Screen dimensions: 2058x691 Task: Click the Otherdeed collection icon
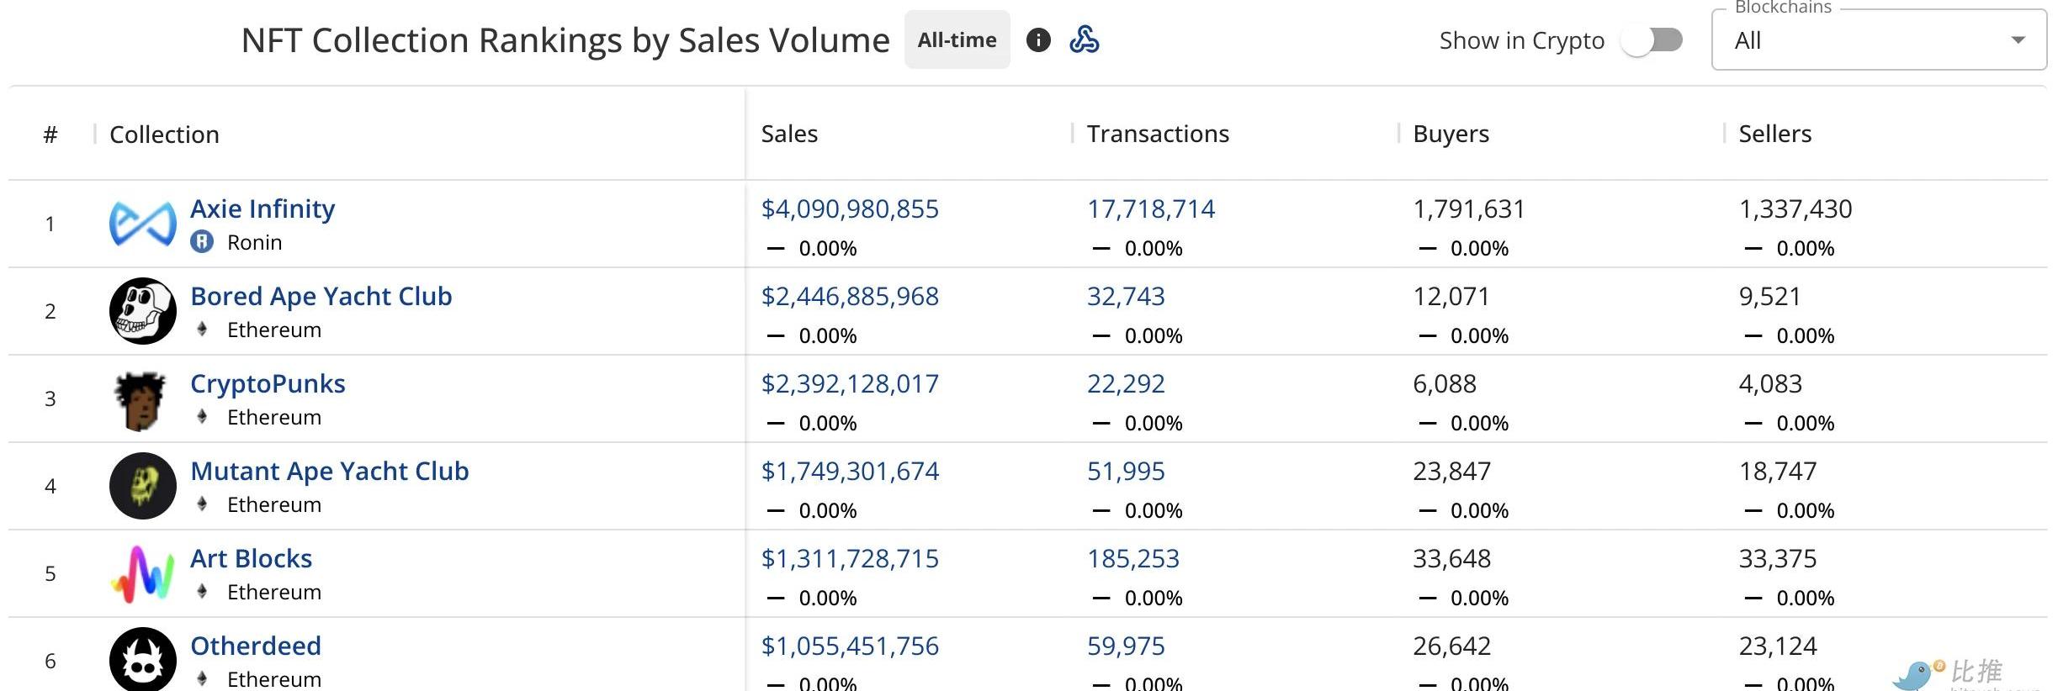[142, 660]
